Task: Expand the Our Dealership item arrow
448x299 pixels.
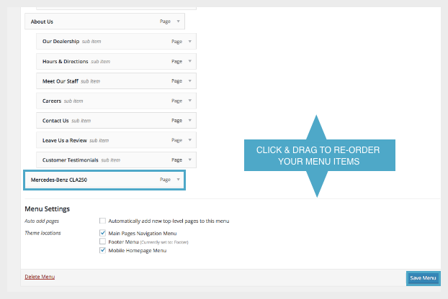Action: [190, 42]
